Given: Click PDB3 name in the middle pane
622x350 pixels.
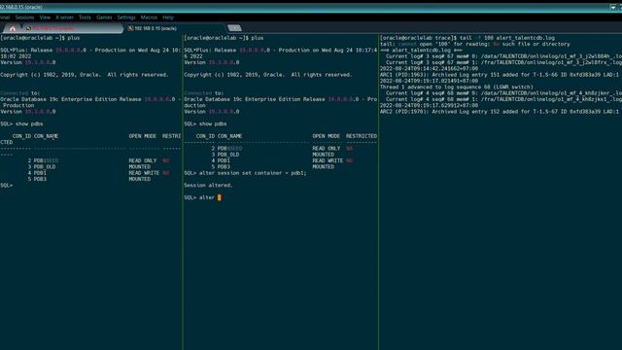Looking at the screenshot, I should click(224, 167).
